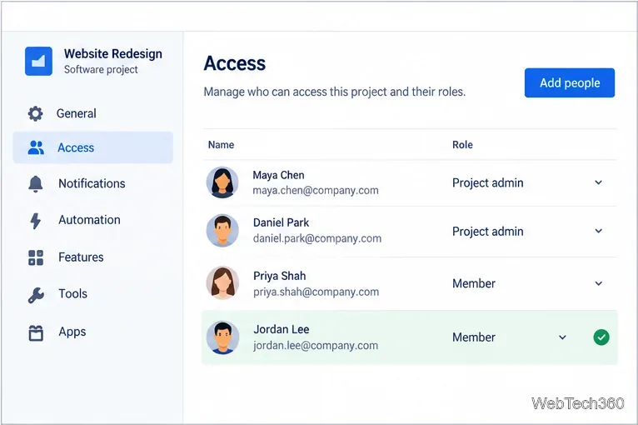The height and width of the screenshot is (425, 638).
Task: Open Notifications settings
Action: click(92, 183)
